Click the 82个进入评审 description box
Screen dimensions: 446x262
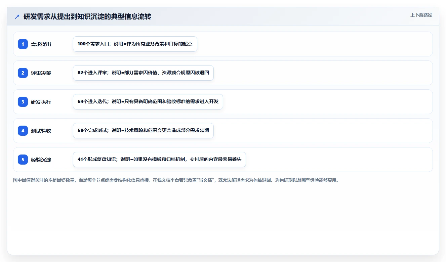click(143, 73)
